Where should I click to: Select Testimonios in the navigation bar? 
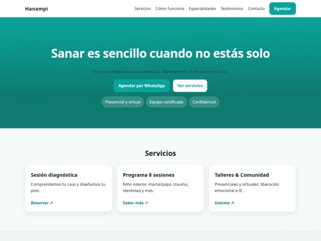click(x=232, y=8)
